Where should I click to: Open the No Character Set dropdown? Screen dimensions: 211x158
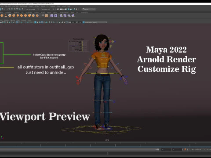pyautogui.click(x=197, y=150)
